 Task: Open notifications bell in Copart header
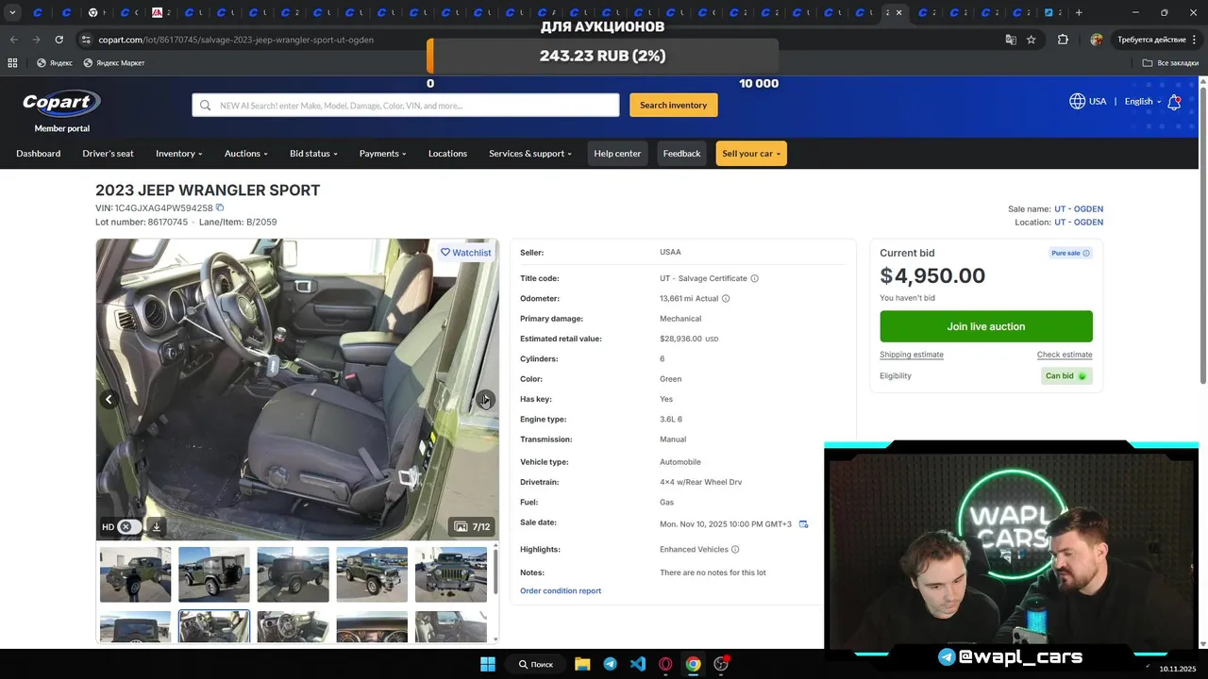pos(1174,102)
